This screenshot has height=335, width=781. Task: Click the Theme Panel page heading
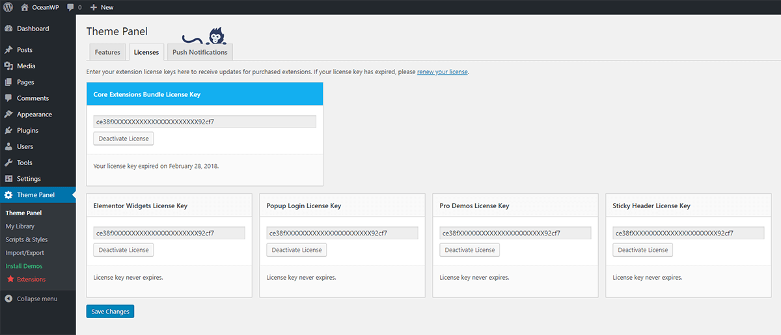(117, 31)
